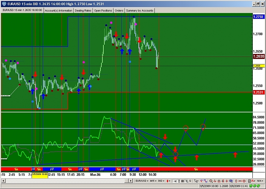The height and width of the screenshot is (189, 266).
Task: Click the horizontal scrollbar thumb
Action: tap(126, 181)
